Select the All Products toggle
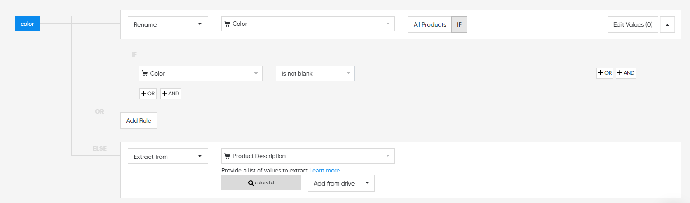 point(429,24)
